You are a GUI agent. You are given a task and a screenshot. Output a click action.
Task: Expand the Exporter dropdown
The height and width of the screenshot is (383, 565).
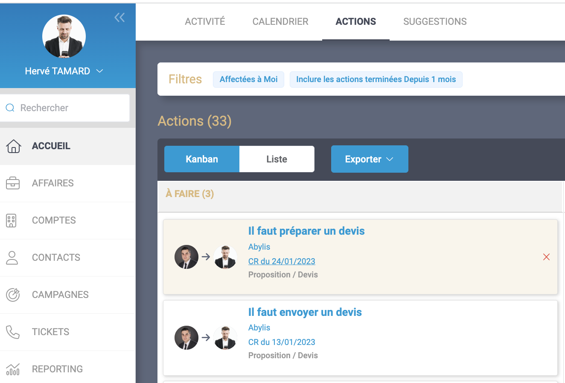click(x=370, y=159)
